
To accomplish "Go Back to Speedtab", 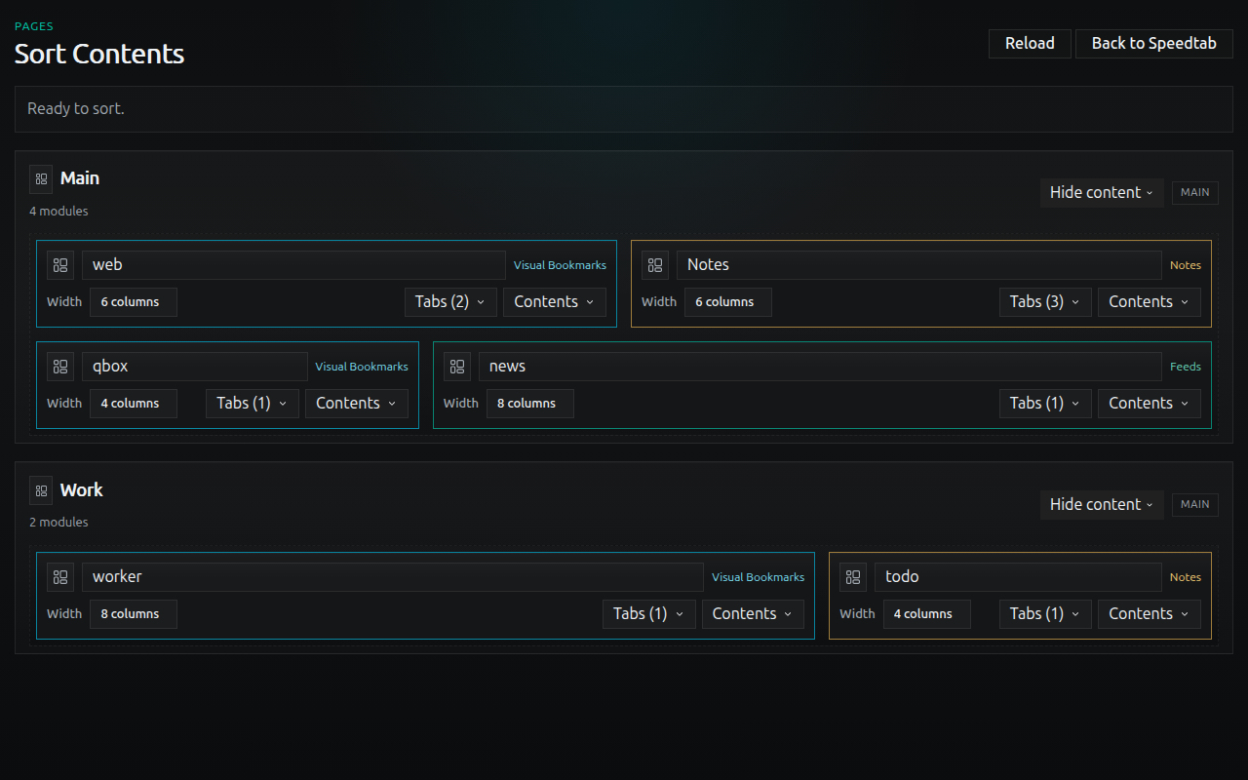I will pos(1154,44).
